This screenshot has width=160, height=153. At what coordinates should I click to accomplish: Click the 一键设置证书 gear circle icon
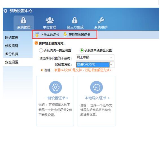[x=55, y=87]
